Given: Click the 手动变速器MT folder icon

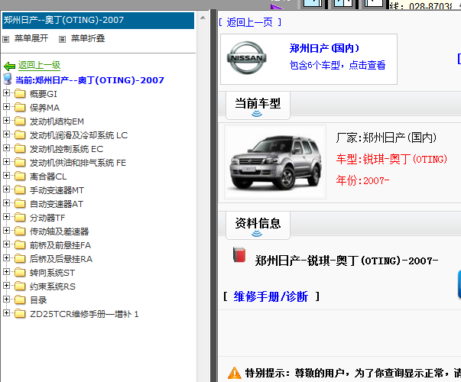Looking at the screenshot, I should click(x=20, y=190).
